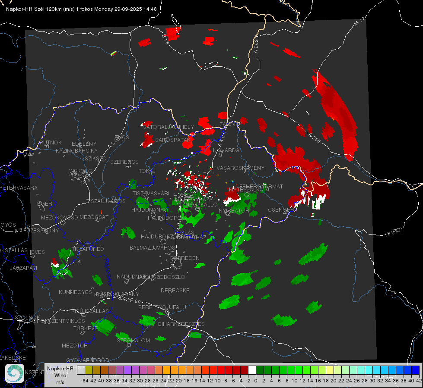Select the EGER city label

pos(45,204)
